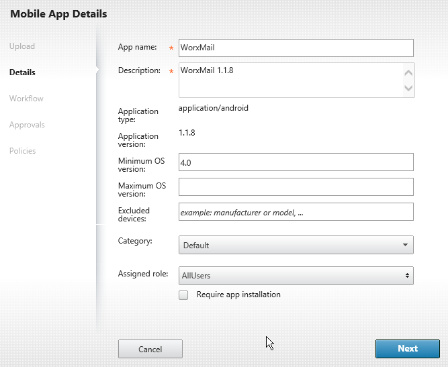Screen dimensions: 448x367
Task: Jump to the Policies step
Action: 23,151
